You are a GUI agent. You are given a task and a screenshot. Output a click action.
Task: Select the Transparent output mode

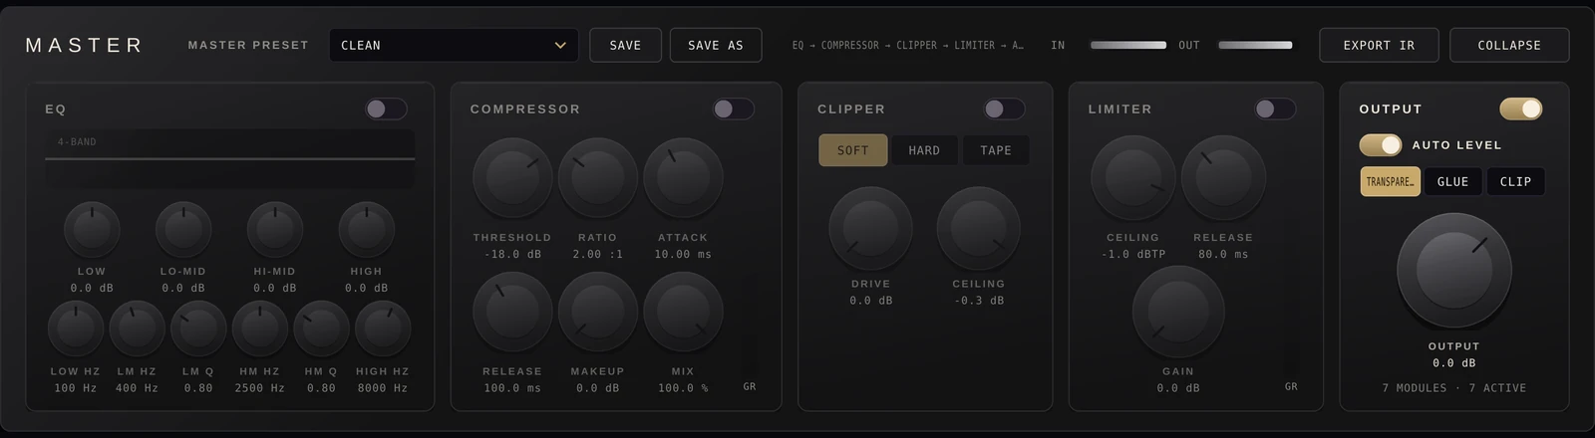(x=1390, y=181)
